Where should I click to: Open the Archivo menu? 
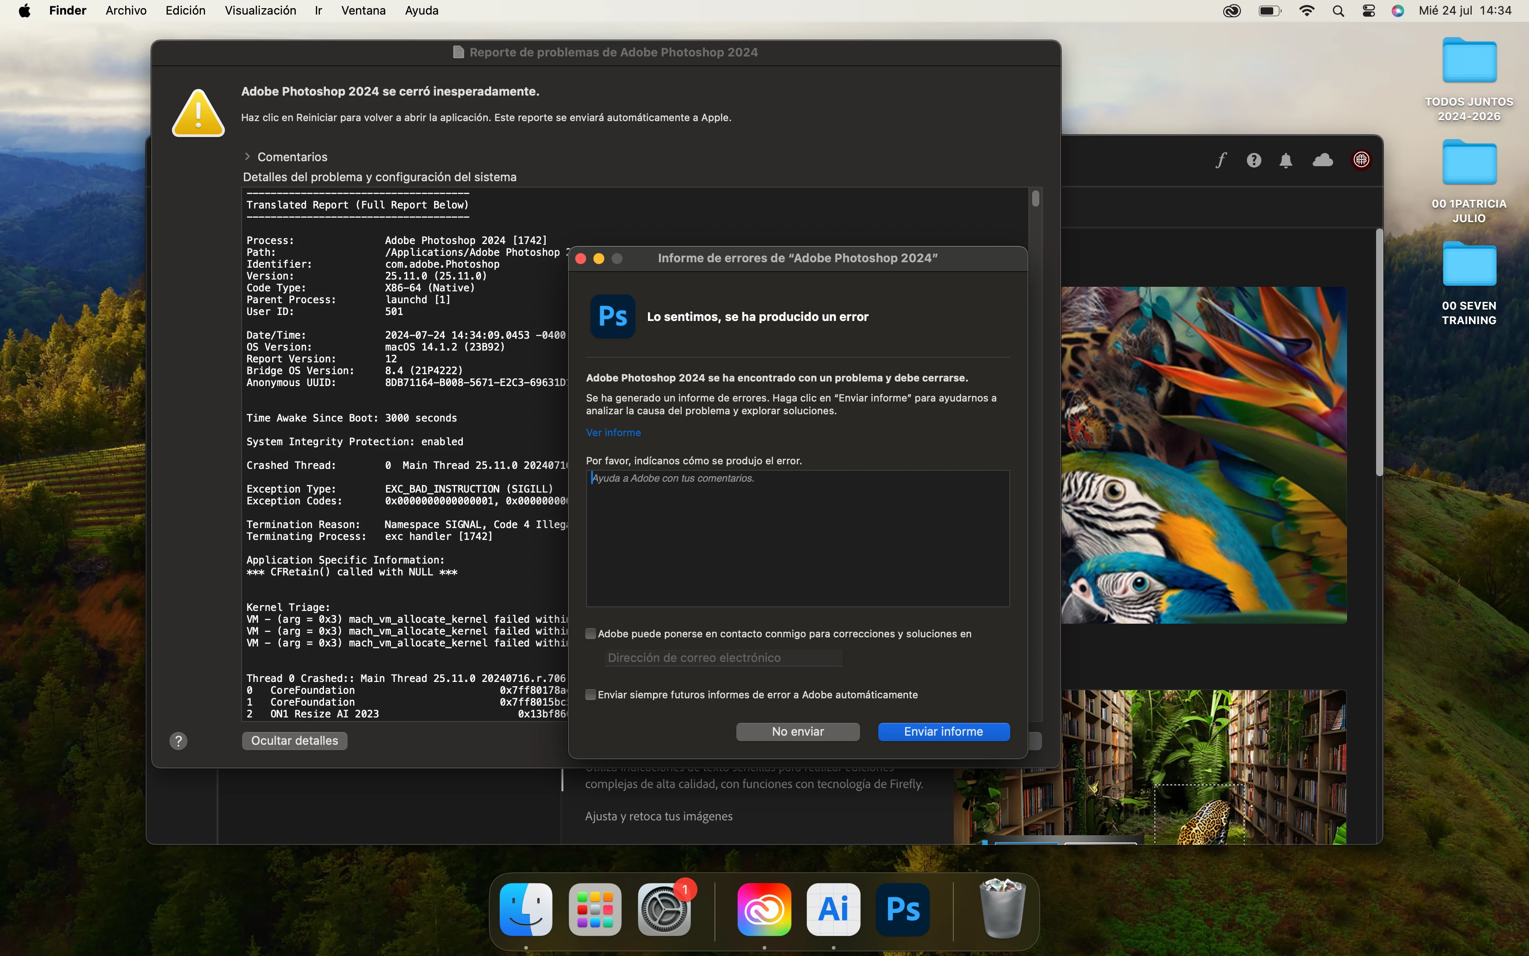pyautogui.click(x=126, y=11)
